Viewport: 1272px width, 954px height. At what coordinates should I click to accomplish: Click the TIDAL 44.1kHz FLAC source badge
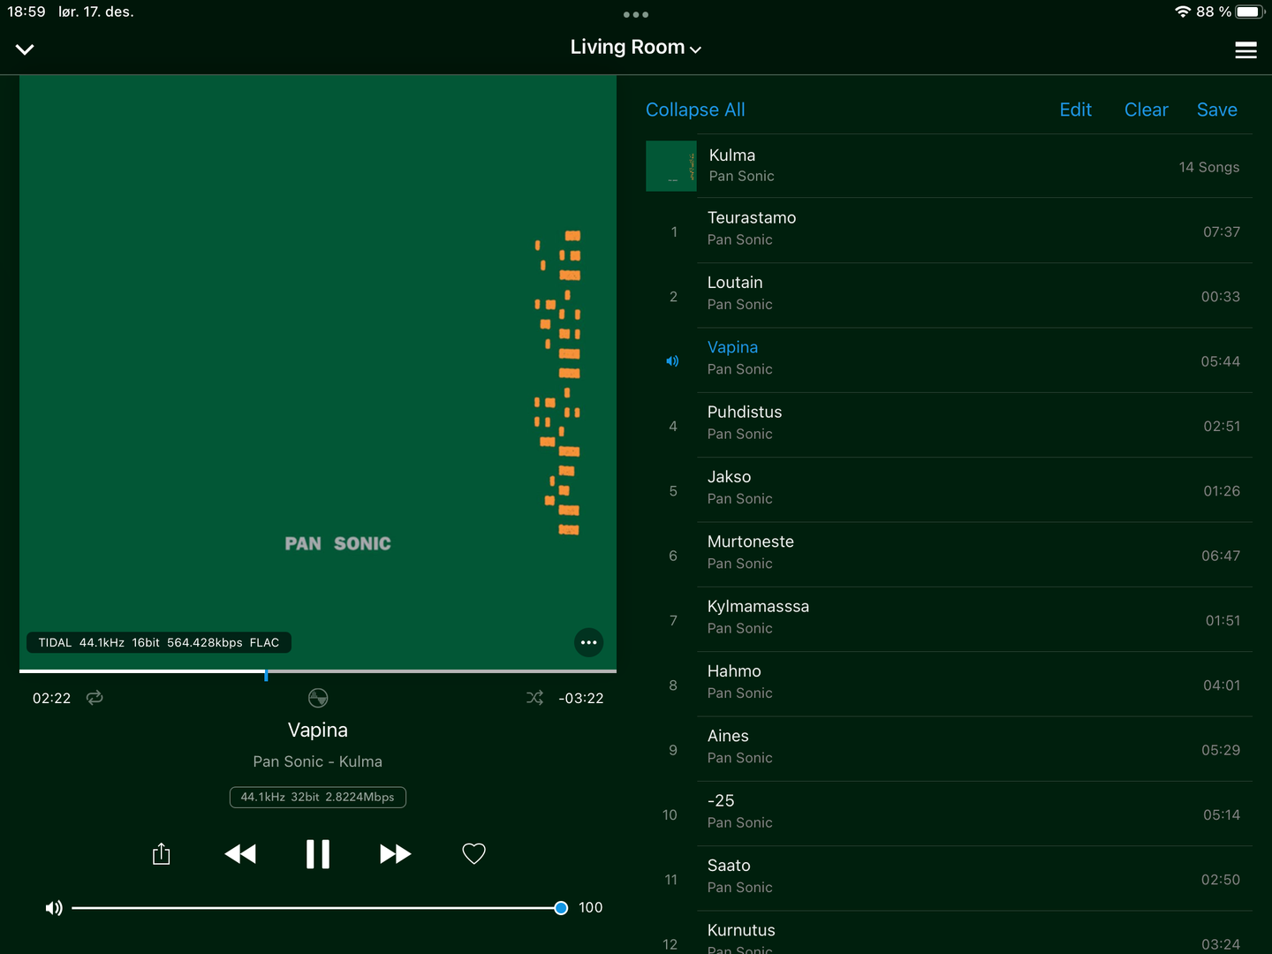[159, 642]
